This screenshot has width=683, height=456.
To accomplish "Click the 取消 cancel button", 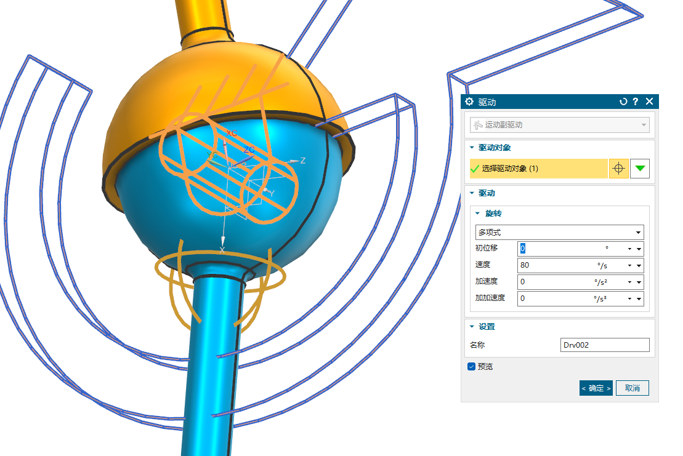I will pyautogui.click(x=632, y=388).
